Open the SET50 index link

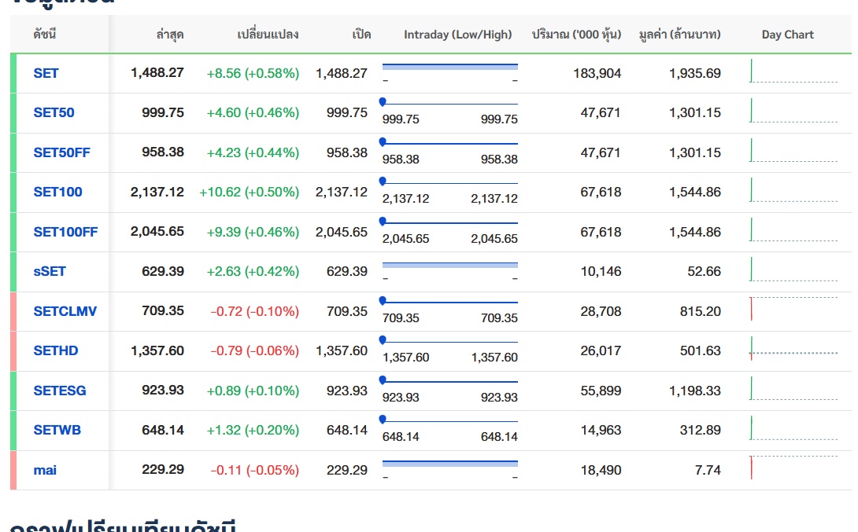[54, 112]
